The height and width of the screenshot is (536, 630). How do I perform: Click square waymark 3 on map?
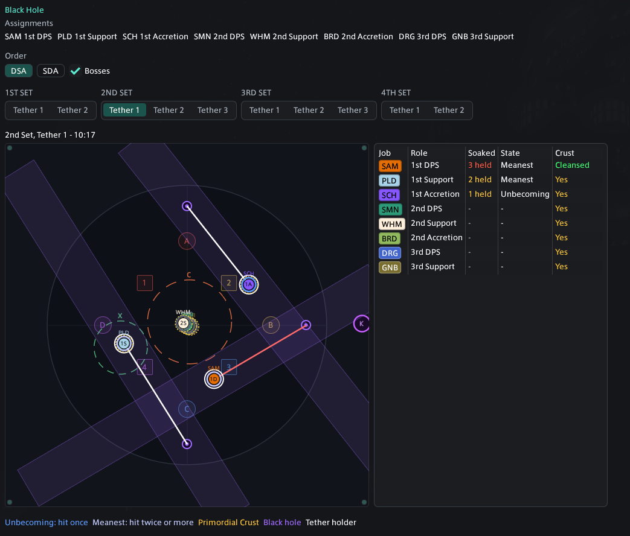228,366
